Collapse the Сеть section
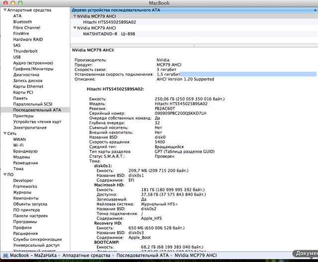This screenshot has width=318, height=262. tap(5, 133)
